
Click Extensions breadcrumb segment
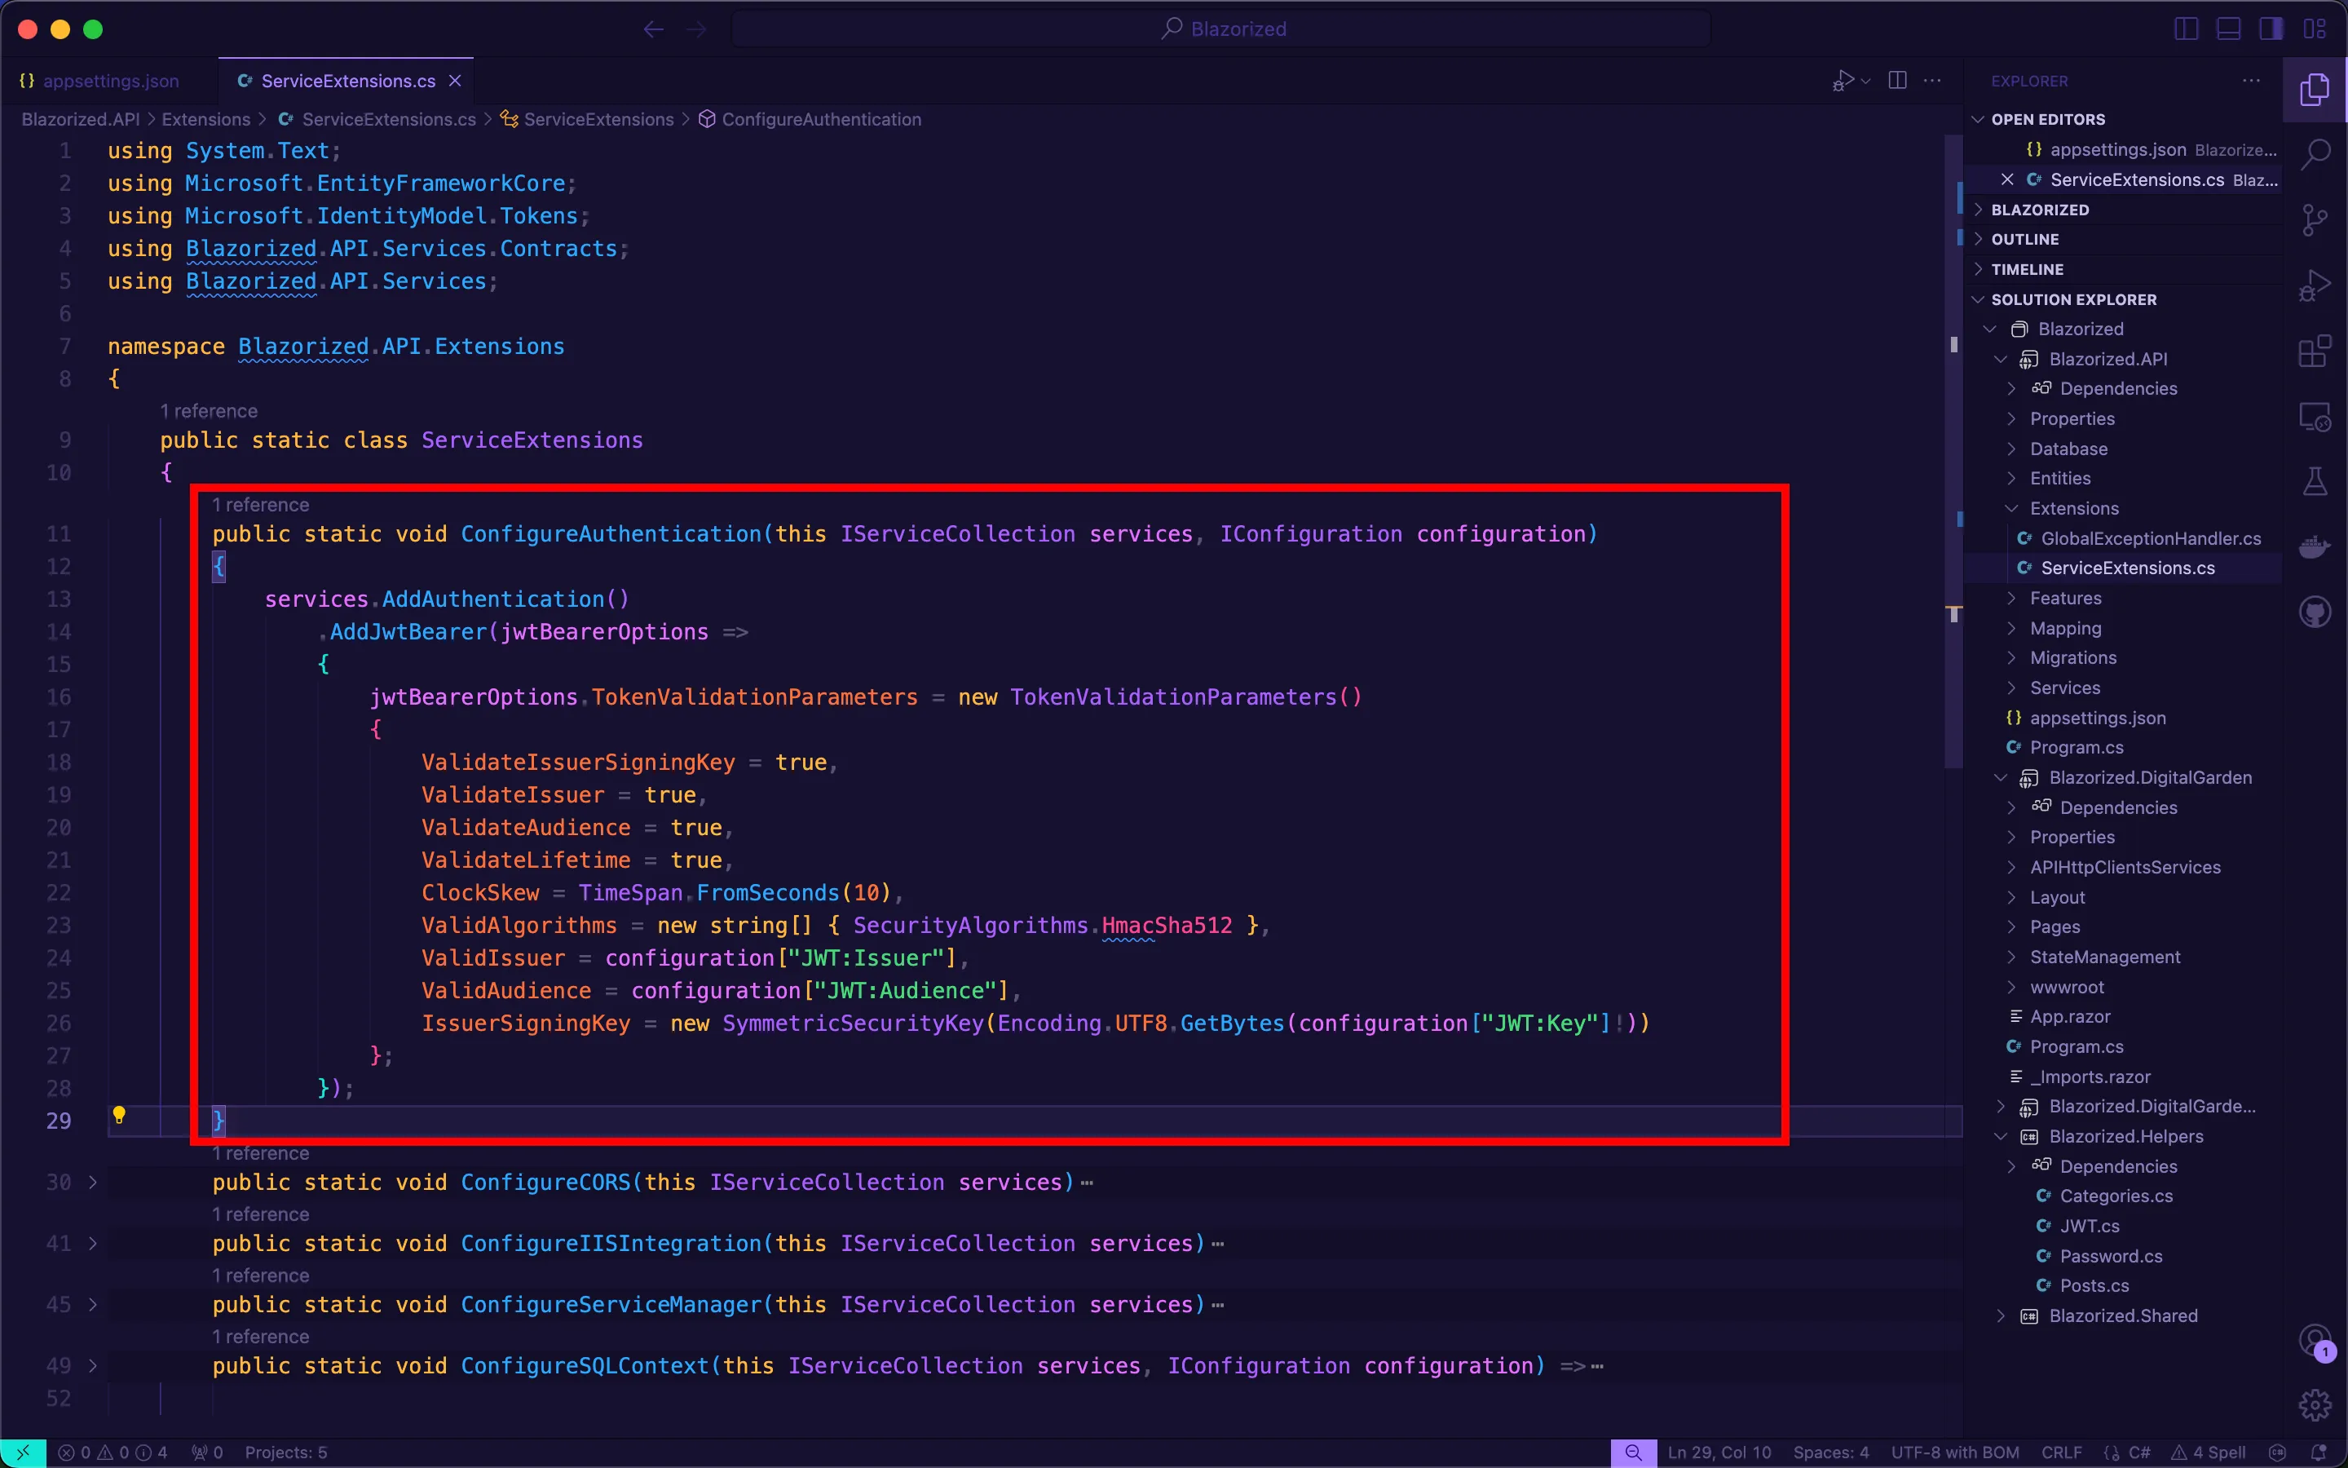click(x=205, y=119)
